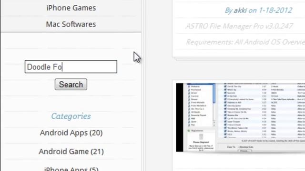Open the Android Apps (20) category

click(x=71, y=133)
